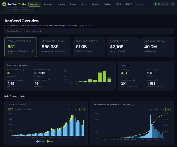Open the Models tab
177x147 pixels.
[x=96, y=4]
